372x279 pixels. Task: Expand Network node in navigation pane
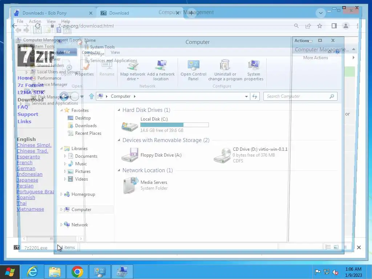[x=61, y=225]
